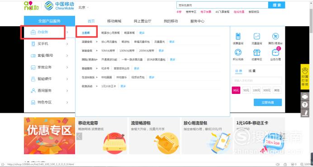Select the 其他 recharge amount option
This screenshot has height=167, width=313.
tap(277, 90)
